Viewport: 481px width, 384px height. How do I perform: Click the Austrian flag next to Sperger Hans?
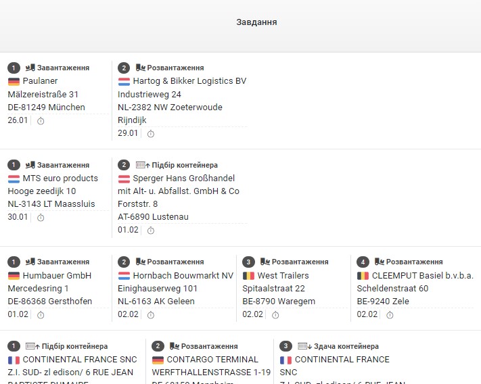point(124,178)
